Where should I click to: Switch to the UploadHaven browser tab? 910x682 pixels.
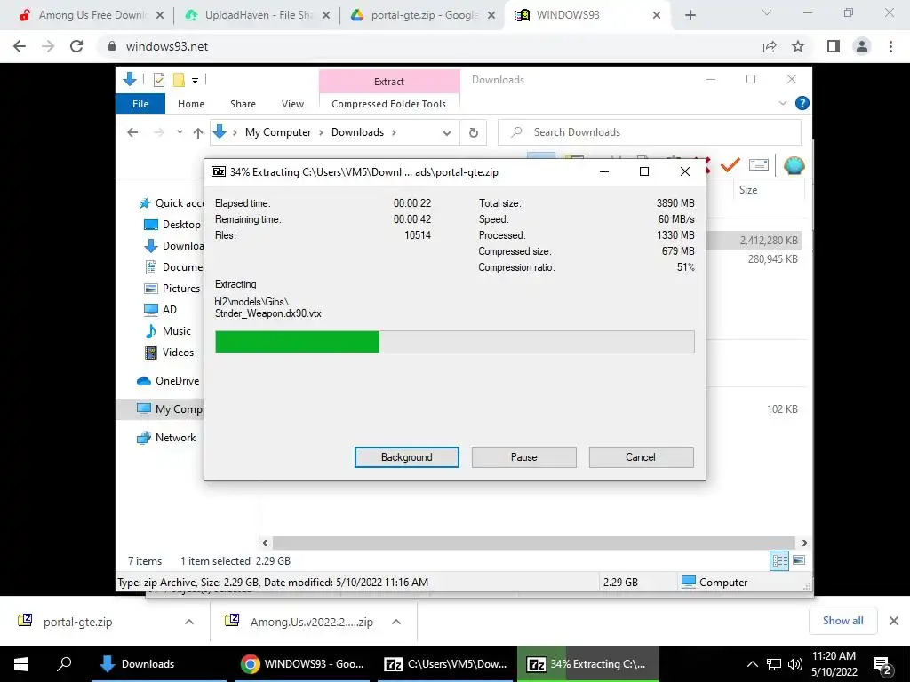256,15
